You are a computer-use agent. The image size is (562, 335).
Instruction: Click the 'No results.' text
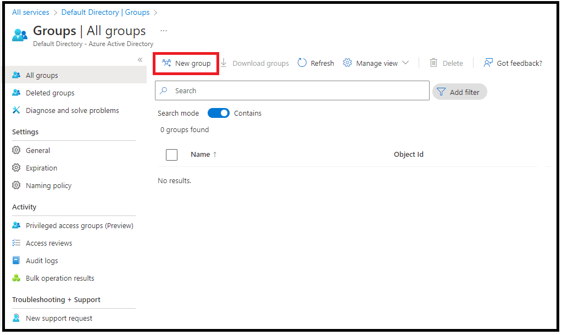click(175, 180)
